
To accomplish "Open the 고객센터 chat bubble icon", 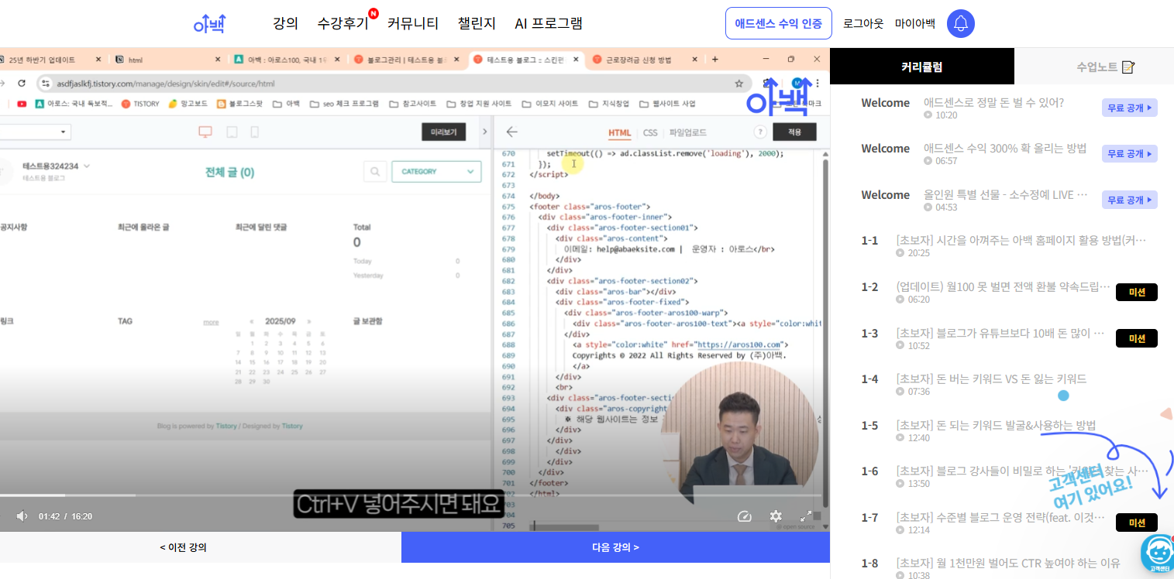I will click(x=1158, y=553).
